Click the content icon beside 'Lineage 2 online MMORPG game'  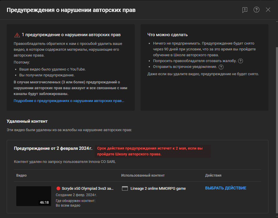click(125, 188)
